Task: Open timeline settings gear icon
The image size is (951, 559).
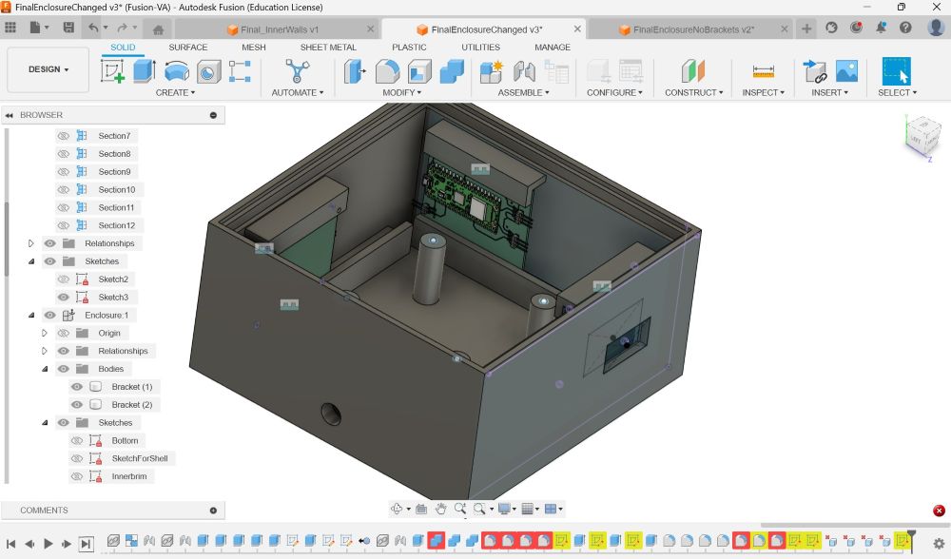Action: [939, 544]
